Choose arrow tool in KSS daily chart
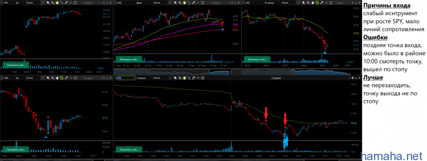This screenshot has width=427, height=161. [193, 3]
